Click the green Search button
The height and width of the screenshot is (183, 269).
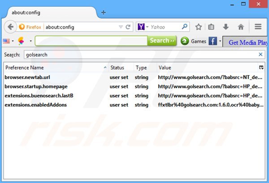click(x=162, y=41)
